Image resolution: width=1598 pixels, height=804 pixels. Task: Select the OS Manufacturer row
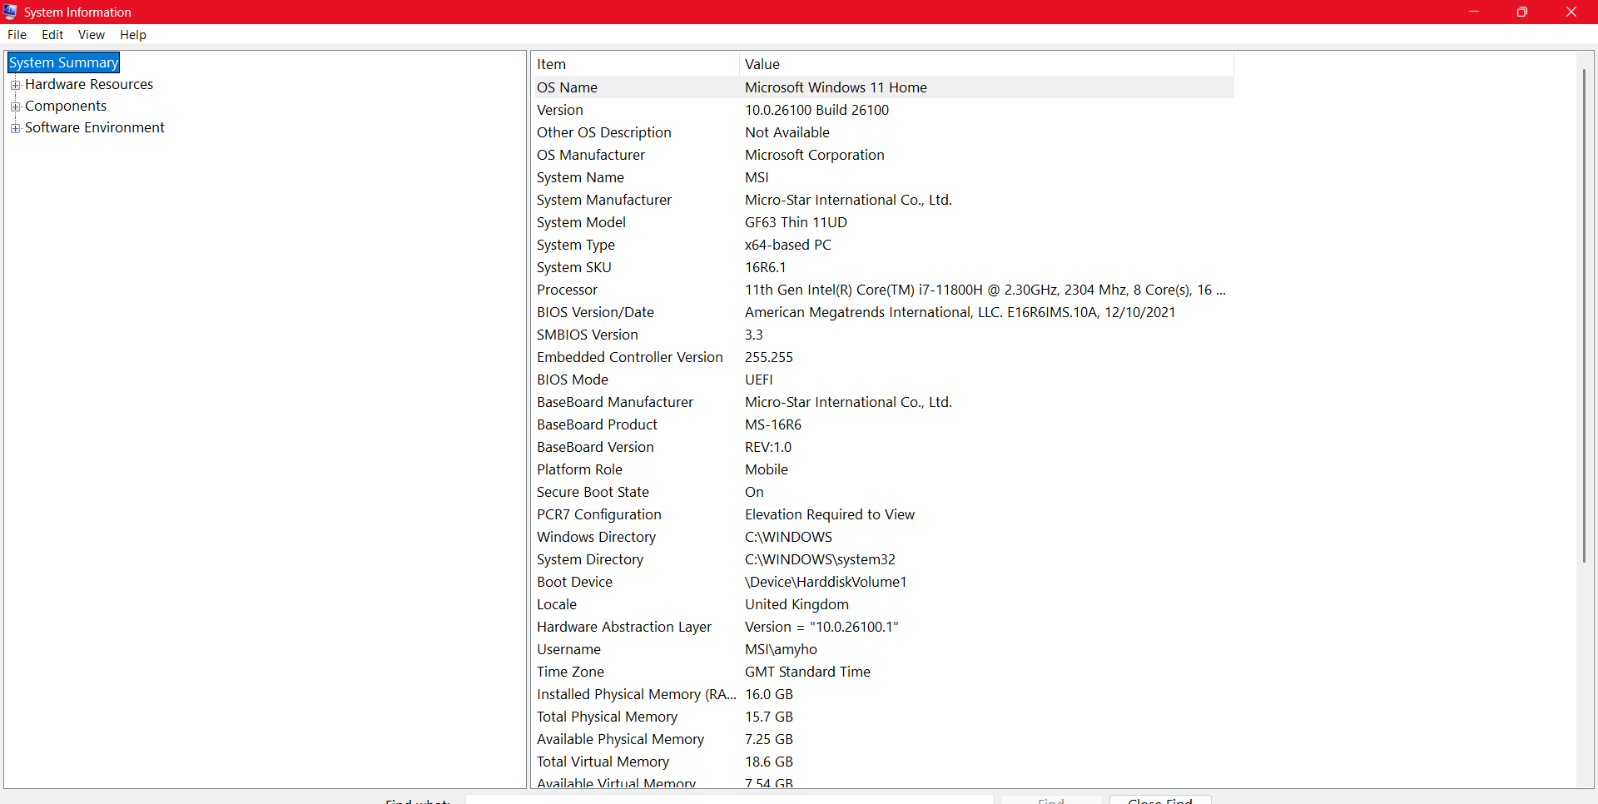[883, 155]
